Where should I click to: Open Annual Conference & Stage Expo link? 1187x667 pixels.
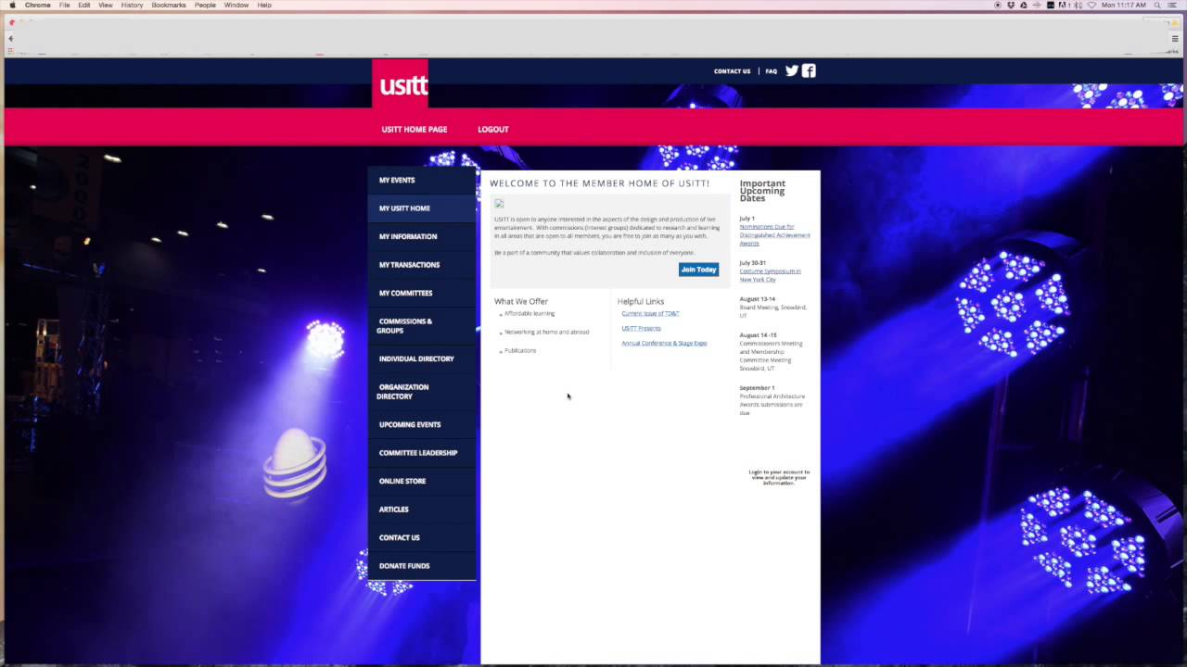(664, 343)
